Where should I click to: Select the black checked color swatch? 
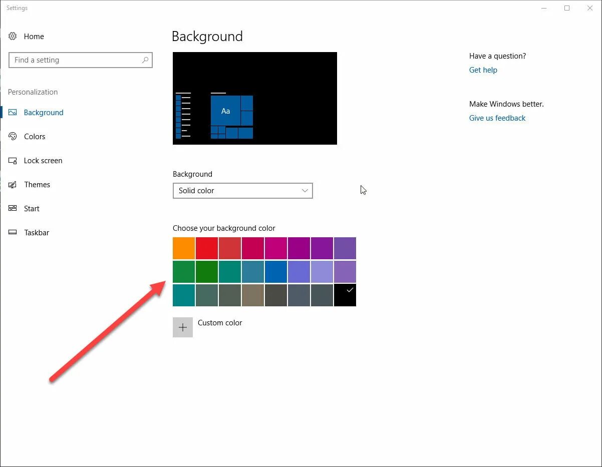click(x=345, y=295)
